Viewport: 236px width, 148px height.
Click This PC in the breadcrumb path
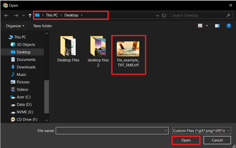[52, 15]
